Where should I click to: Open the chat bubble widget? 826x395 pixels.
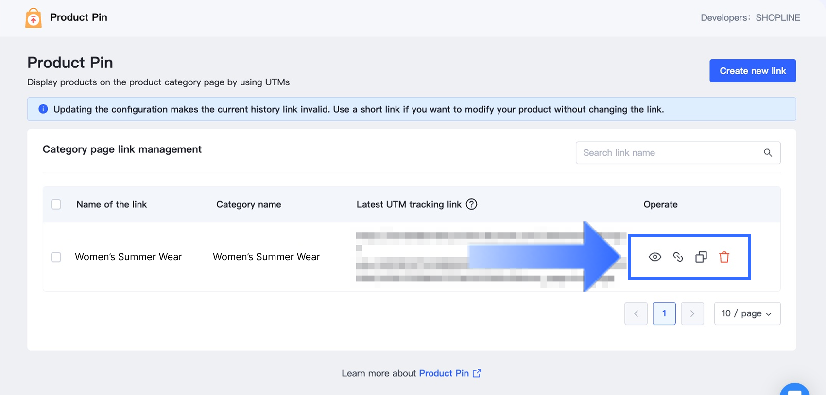(x=794, y=391)
